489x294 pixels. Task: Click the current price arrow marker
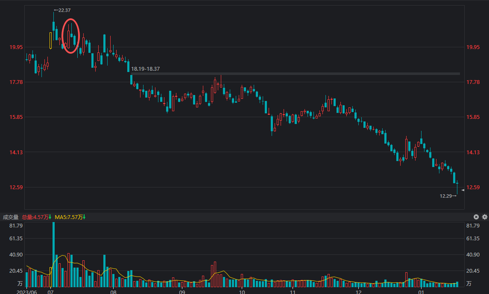click(463, 190)
